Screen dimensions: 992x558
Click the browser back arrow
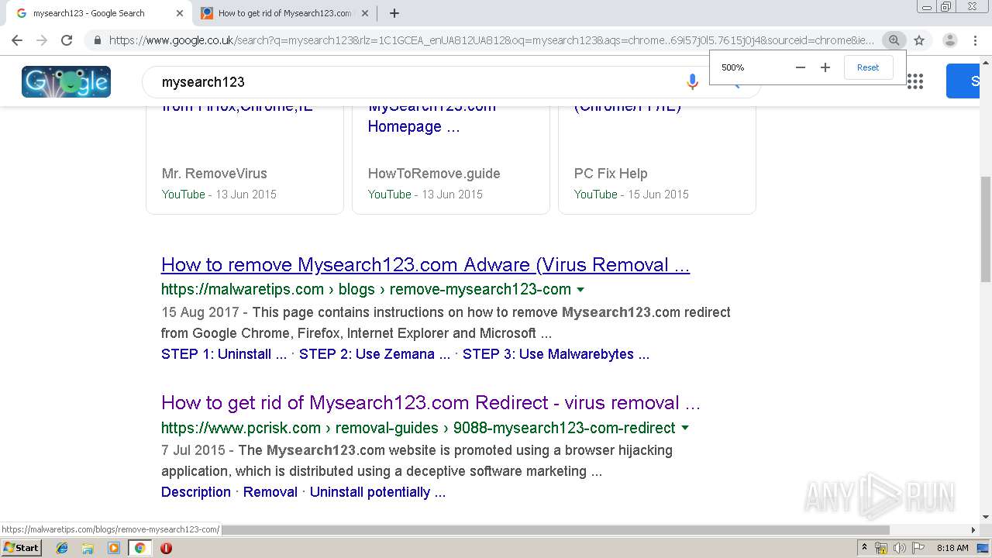click(17, 40)
